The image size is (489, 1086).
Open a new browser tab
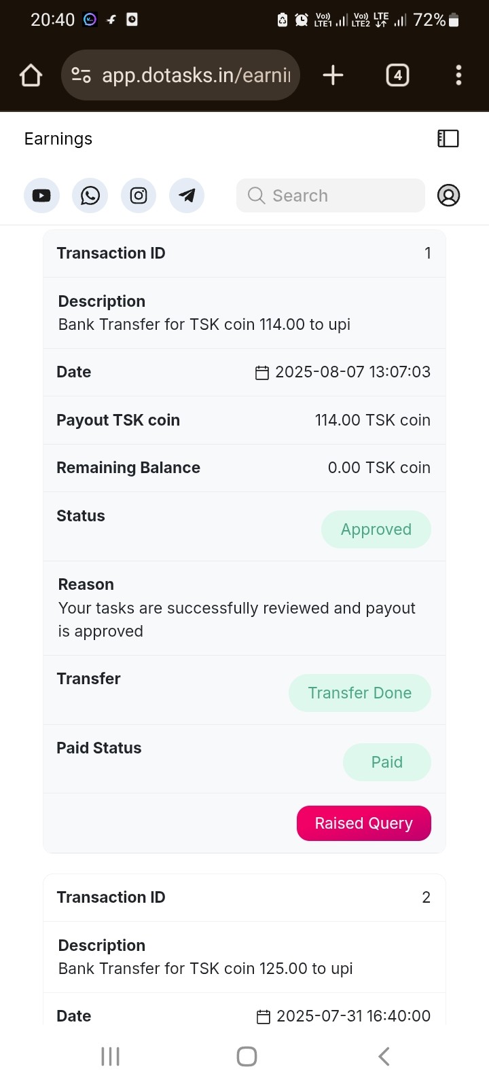[x=333, y=75]
